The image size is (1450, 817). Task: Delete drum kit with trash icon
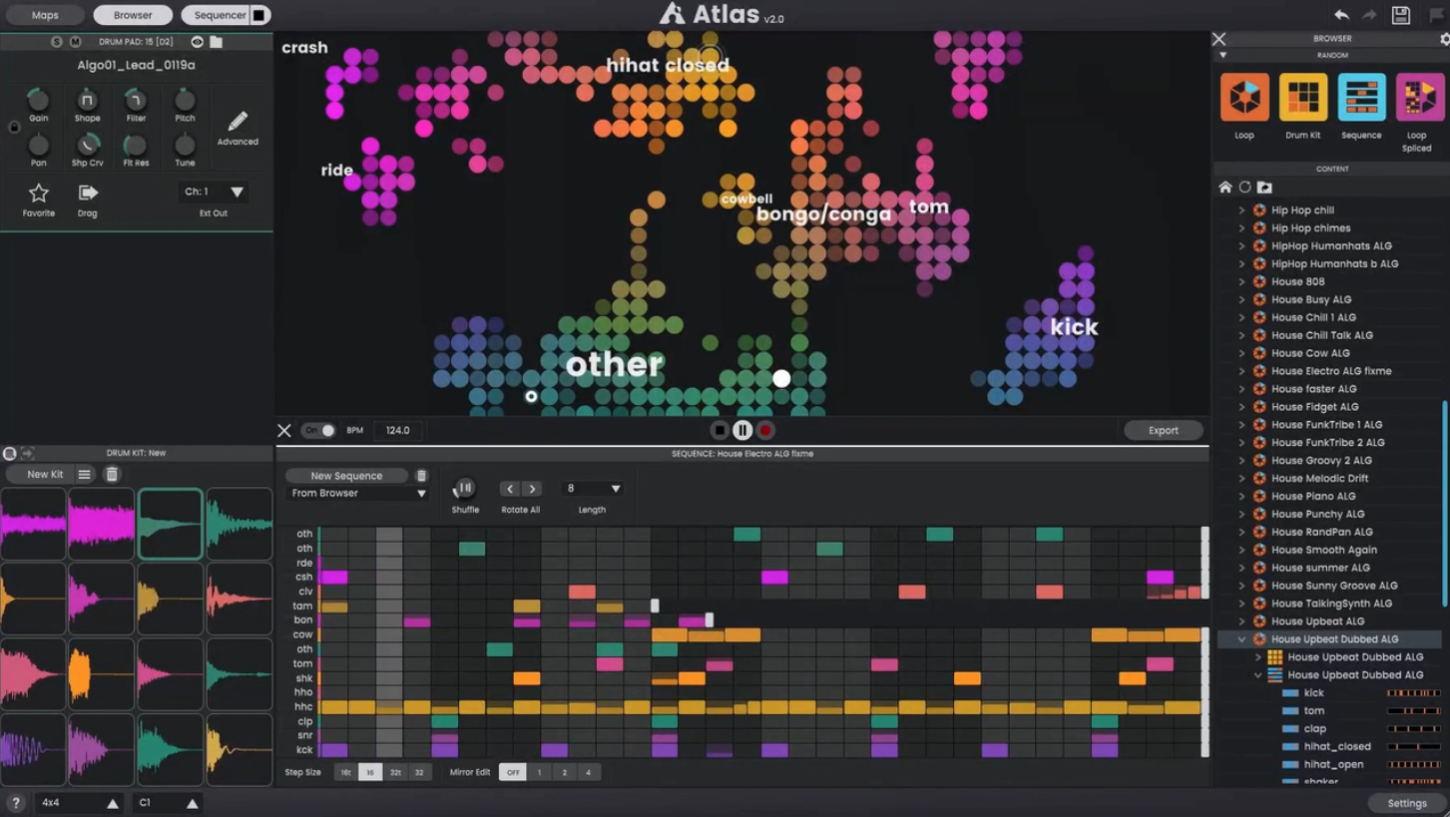click(112, 475)
